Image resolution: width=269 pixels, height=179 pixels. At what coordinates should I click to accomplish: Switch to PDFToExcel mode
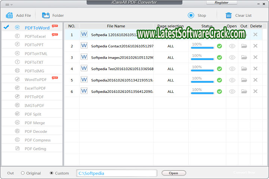35,37
